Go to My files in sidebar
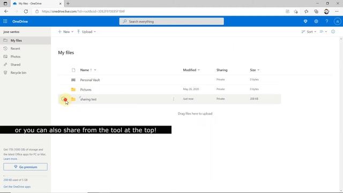The height and width of the screenshot is (193, 343). 25,41
